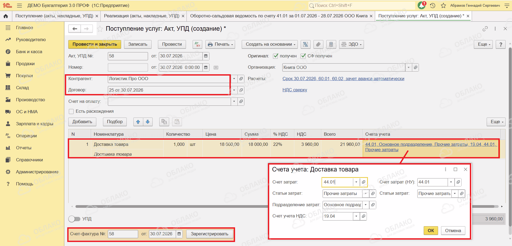Click the Записать button
The width and height of the screenshot is (512, 246).
tap(138, 44)
